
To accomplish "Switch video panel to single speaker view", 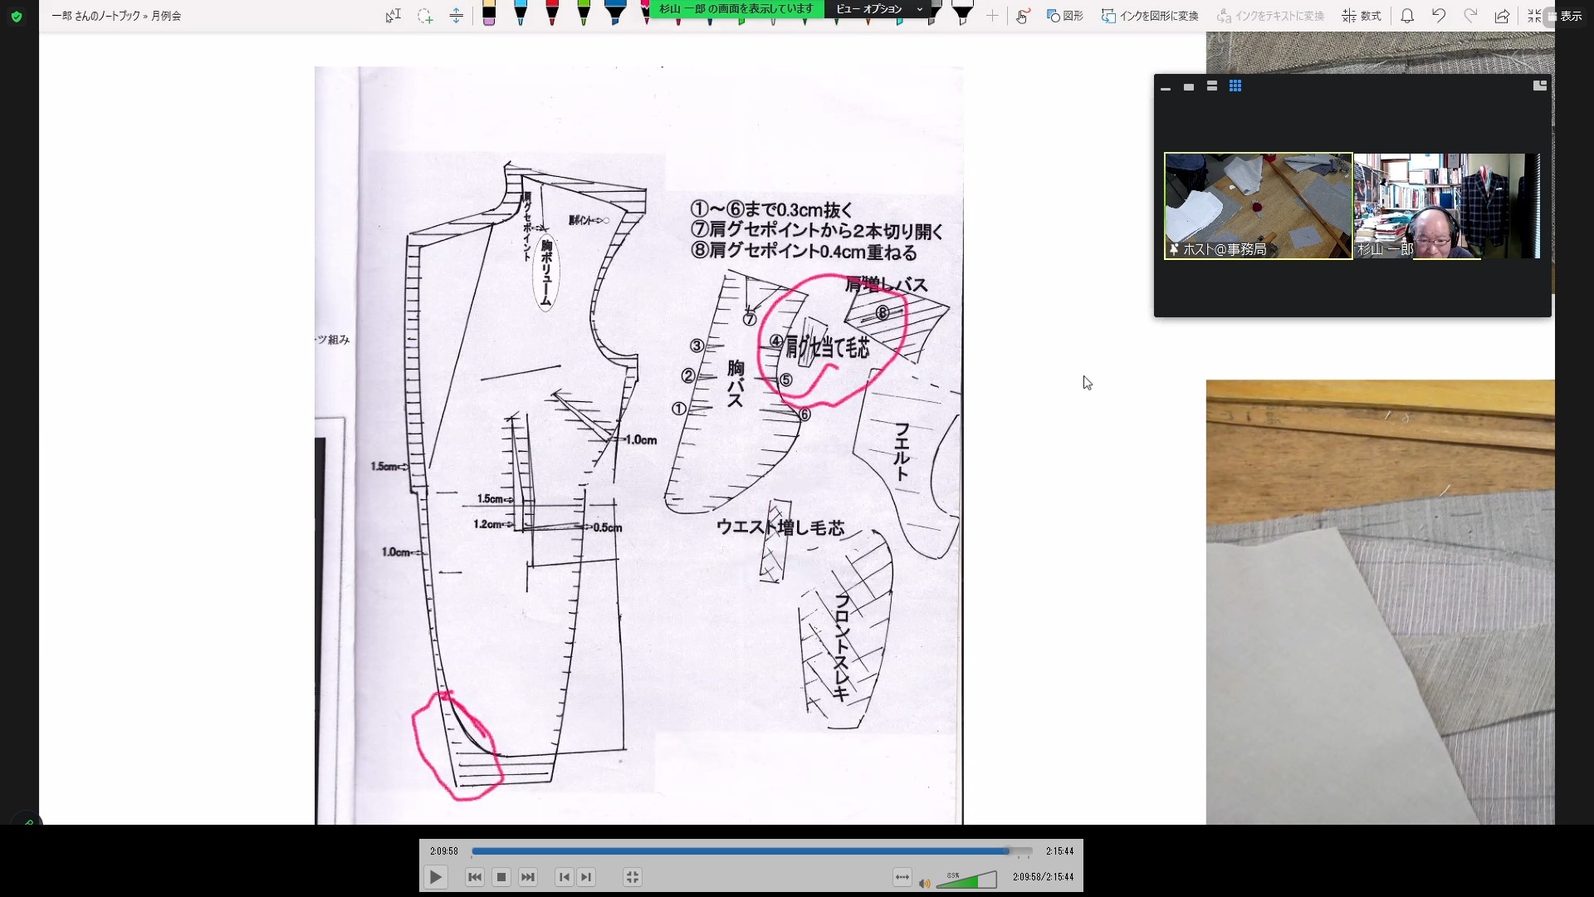I will (1189, 86).
